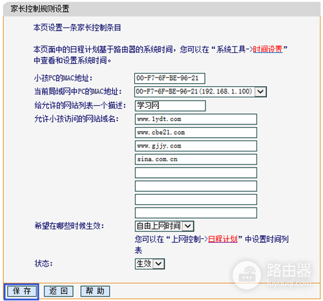Open the 自由上网时间 schedule dropdown

click(165, 226)
